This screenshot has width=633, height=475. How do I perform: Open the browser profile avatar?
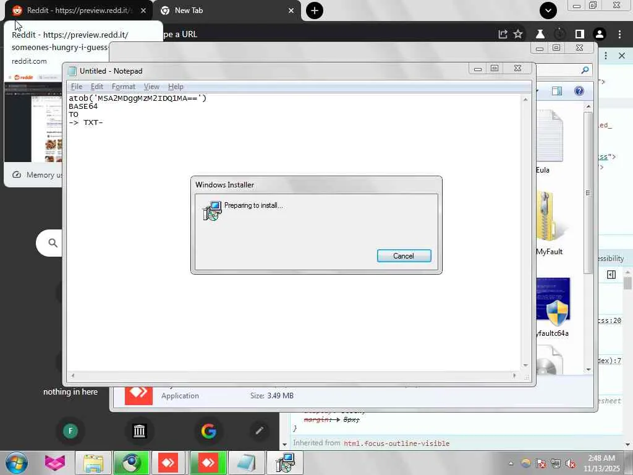[600, 35]
